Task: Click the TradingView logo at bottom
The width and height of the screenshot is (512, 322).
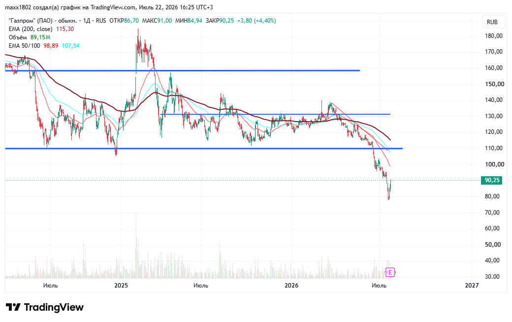Action: (x=45, y=307)
